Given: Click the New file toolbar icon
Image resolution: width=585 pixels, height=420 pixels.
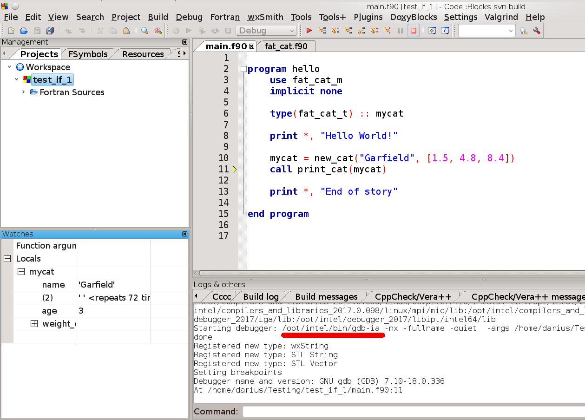Looking at the screenshot, I should point(11,31).
